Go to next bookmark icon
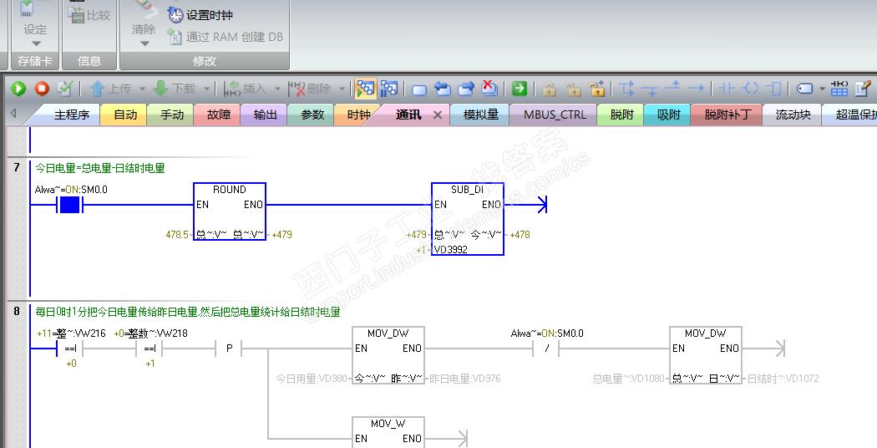 coord(466,89)
